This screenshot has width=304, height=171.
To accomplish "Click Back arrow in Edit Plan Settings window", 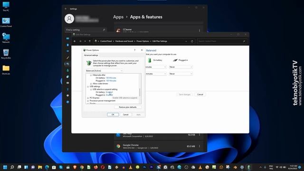I will (75, 41).
